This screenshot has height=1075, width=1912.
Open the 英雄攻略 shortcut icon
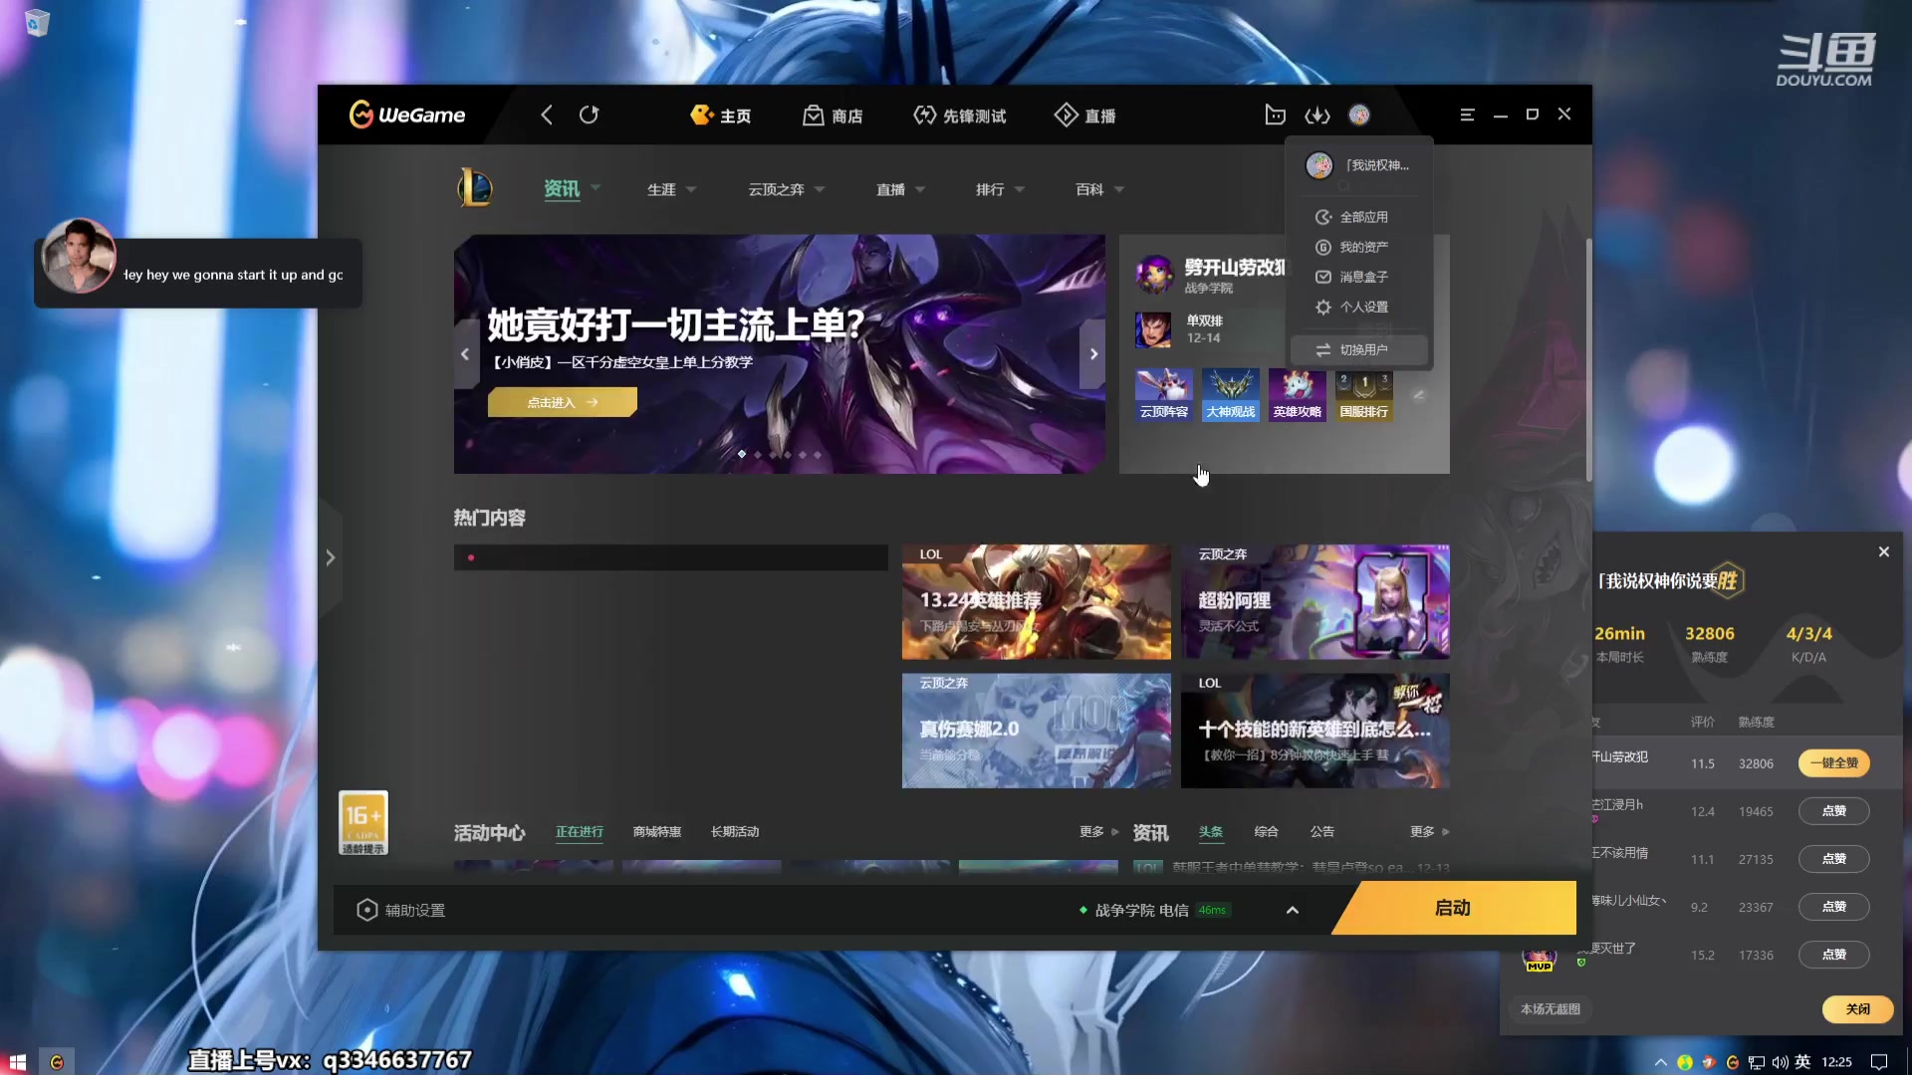pyautogui.click(x=1298, y=394)
